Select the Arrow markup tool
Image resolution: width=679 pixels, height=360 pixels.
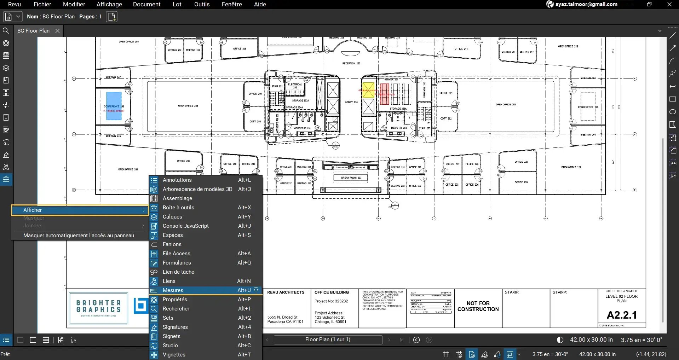point(673,48)
